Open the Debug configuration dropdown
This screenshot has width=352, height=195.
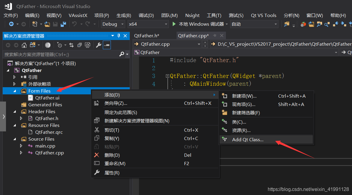pos(113,24)
